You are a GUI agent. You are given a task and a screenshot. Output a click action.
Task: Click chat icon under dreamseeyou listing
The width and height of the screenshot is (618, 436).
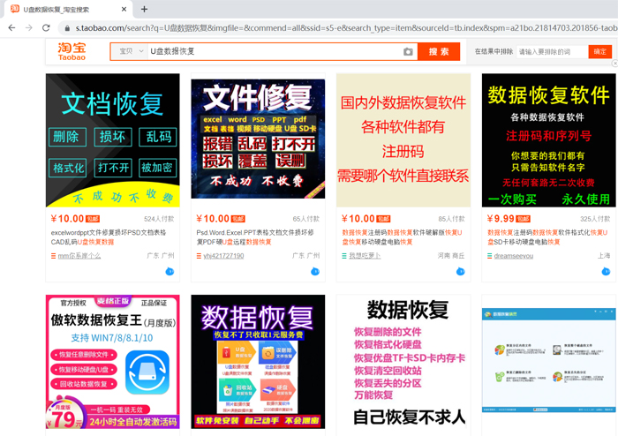(x=606, y=272)
